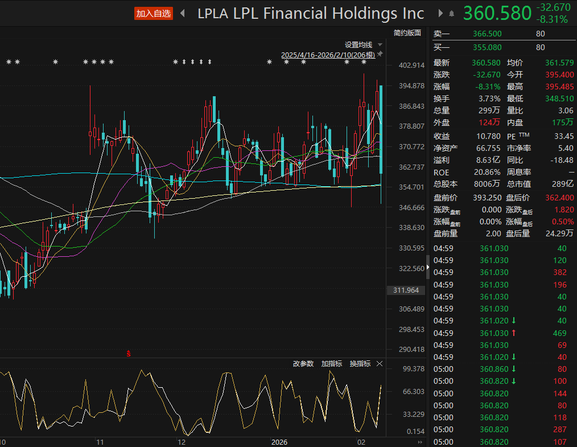This screenshot has height=447, width=577.
Task: Open 换指标 to switch indicator
Action: pos(360,364)
